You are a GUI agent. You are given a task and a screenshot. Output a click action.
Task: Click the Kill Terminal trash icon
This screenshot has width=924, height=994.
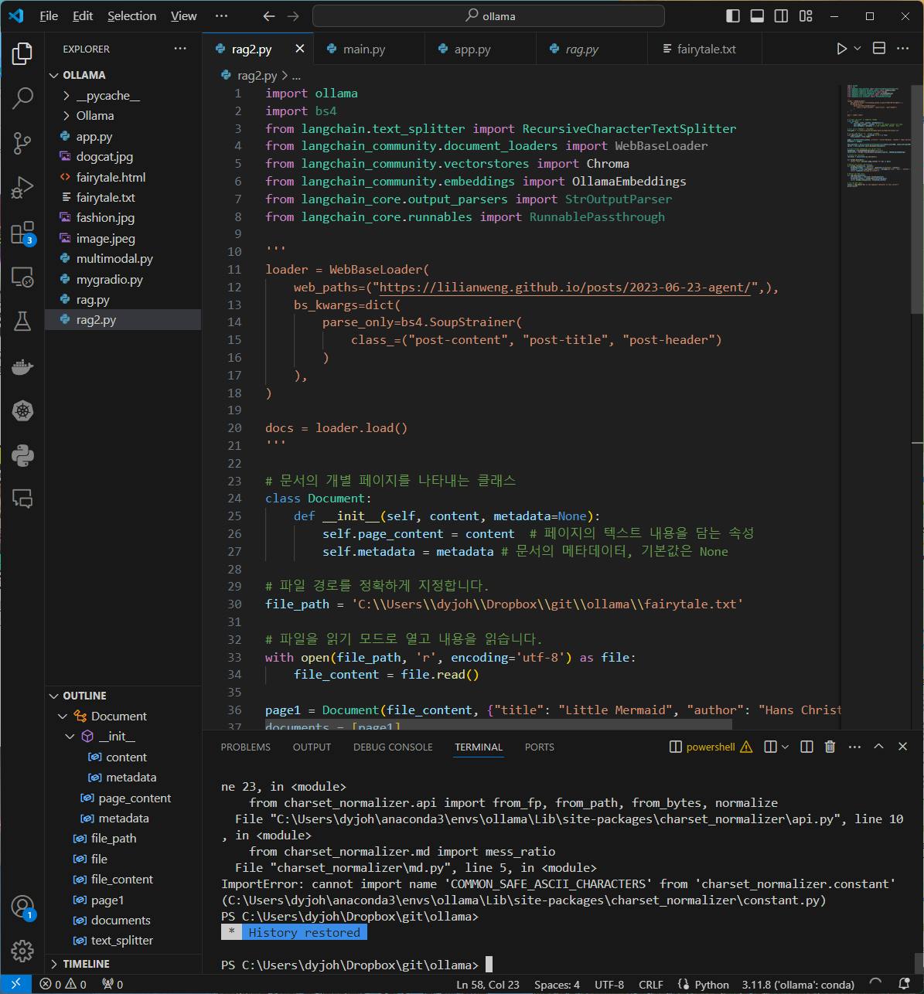coord(830,747)
